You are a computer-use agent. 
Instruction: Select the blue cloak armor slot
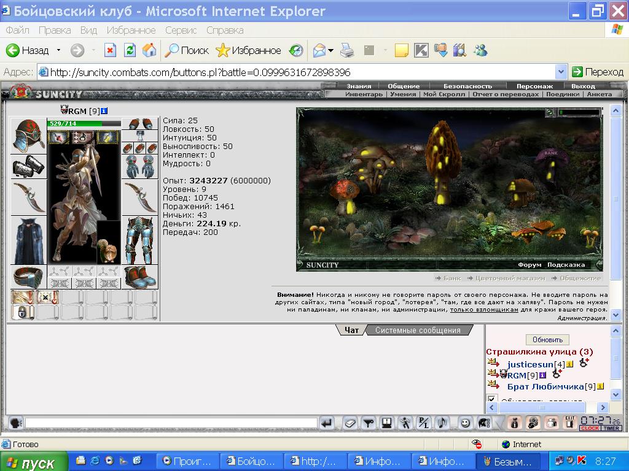[x=28, y=240]
